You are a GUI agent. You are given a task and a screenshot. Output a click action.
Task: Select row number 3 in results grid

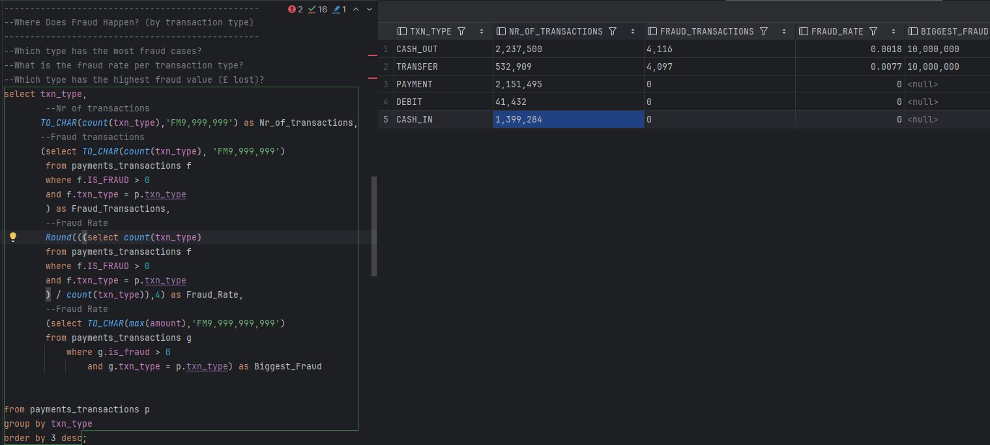[x=386, y=84]
